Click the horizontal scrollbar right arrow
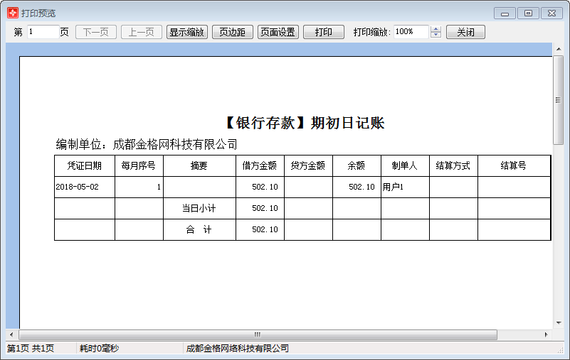Viewport: 570px width, 360px height. (547, 334)
